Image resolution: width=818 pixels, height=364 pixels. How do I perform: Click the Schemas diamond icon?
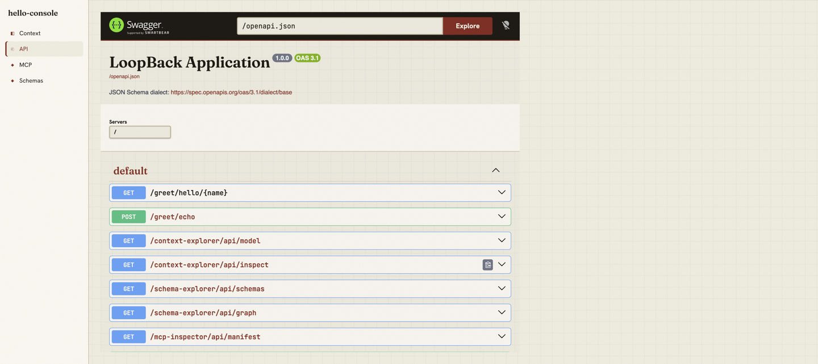point(12,81)
